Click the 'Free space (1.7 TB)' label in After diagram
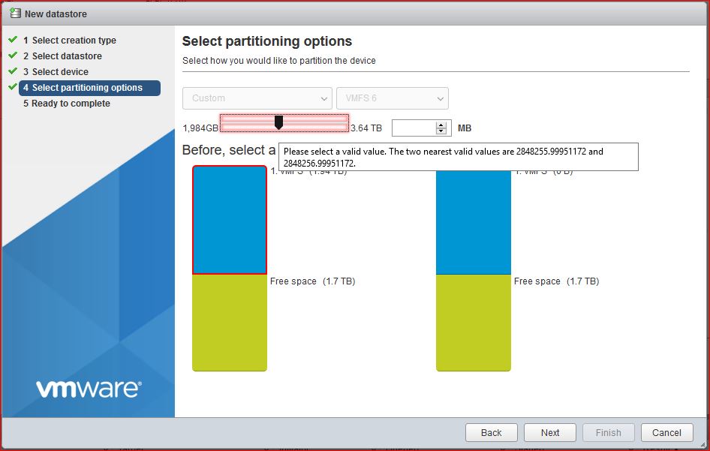This screenshot has width=710, height=451. point(556,281)
